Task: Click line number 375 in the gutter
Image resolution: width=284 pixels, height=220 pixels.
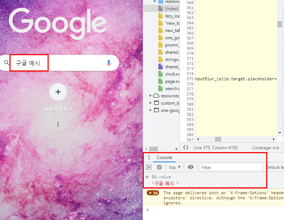Action: 190,79
